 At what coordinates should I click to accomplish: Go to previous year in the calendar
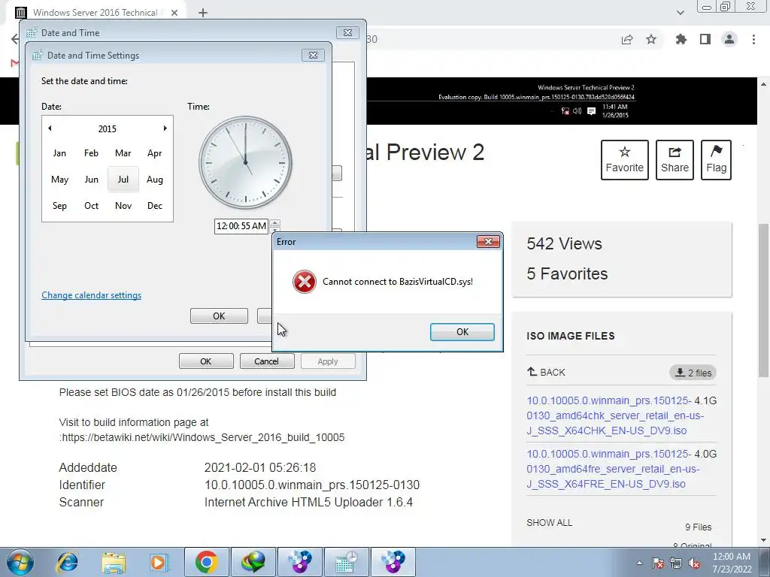(x=50, y=128)
